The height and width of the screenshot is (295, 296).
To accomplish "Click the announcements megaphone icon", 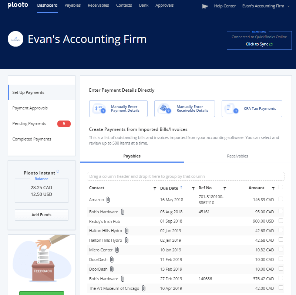I will point(205,6).
